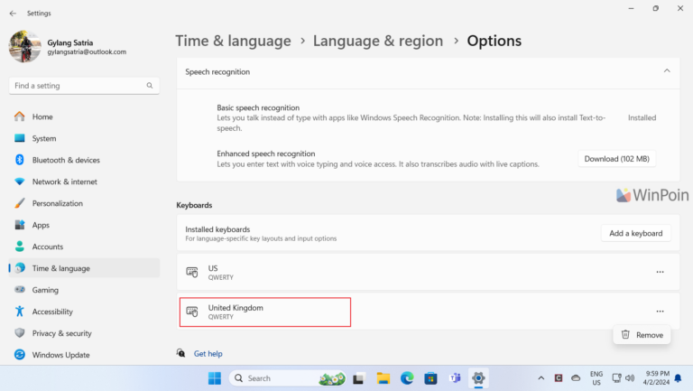Screen dimensions: 693x391
Task: Open System settings in the sidebar
Action: pos(84,138)
